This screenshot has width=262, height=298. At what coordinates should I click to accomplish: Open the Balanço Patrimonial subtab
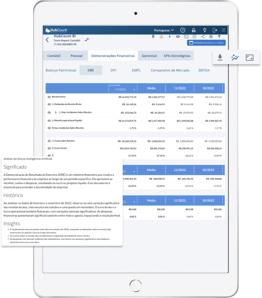[61, 70]
